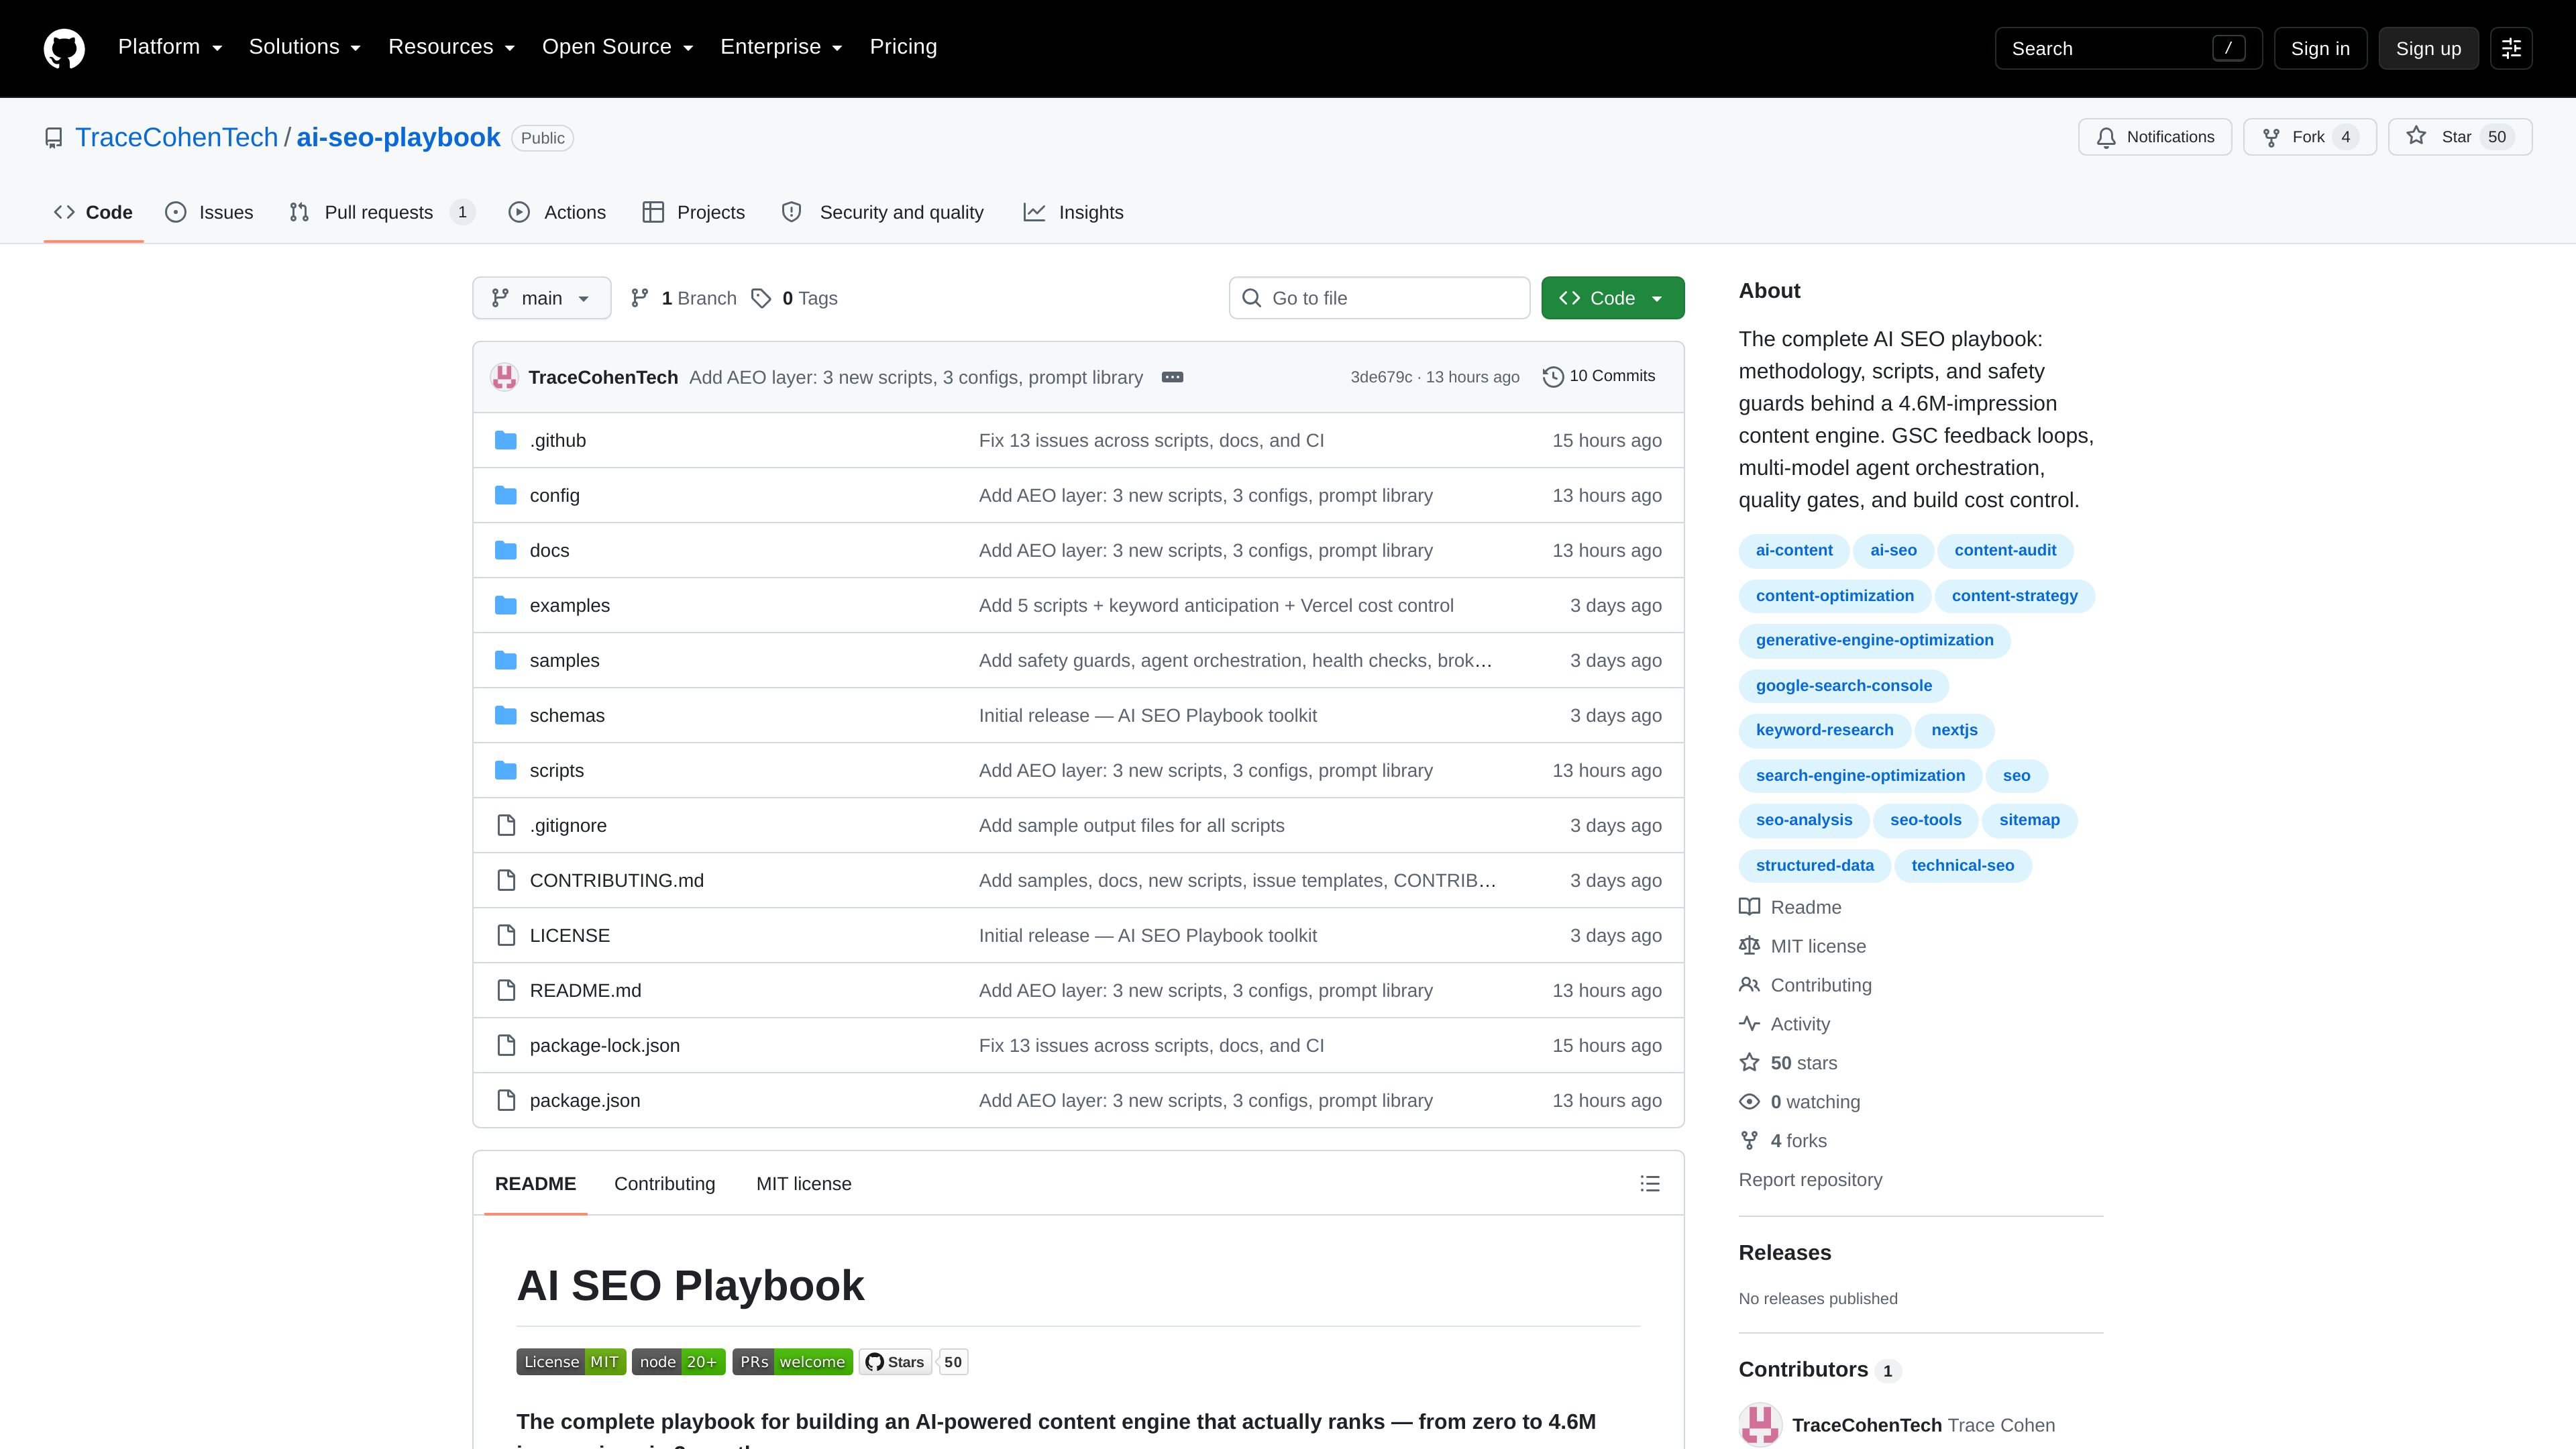Click the google-search-console topic tag
Image resolution: width=2576 pixels, height=1449 pixels.
[1843, 685]
